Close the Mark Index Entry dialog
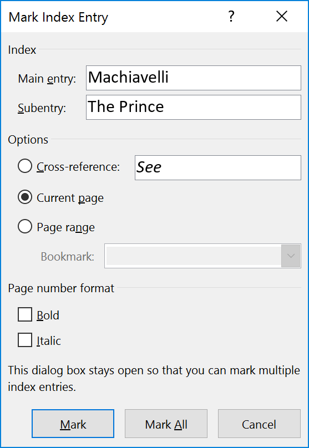 click(x=282, y=17)
